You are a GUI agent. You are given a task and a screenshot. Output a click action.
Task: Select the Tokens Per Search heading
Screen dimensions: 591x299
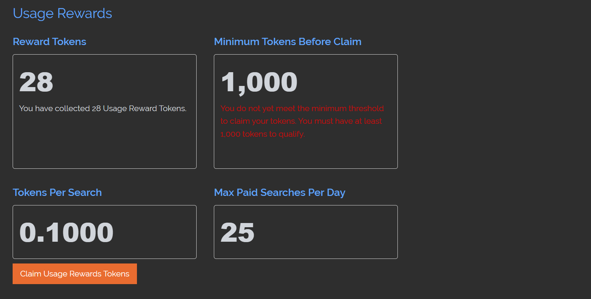click(57, 192)
